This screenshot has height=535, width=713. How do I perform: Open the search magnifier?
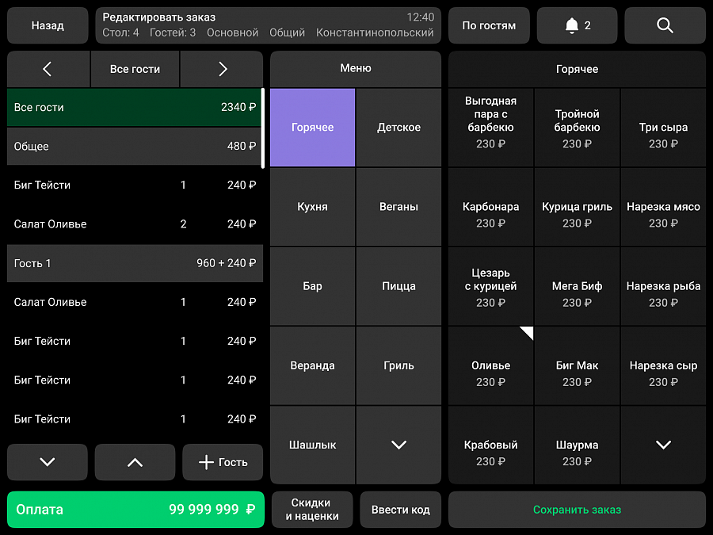(665, 25)
